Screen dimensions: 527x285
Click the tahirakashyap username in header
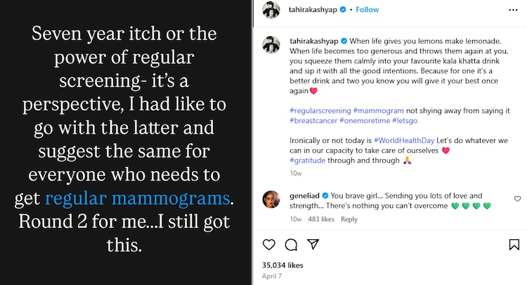coord(313,10)
